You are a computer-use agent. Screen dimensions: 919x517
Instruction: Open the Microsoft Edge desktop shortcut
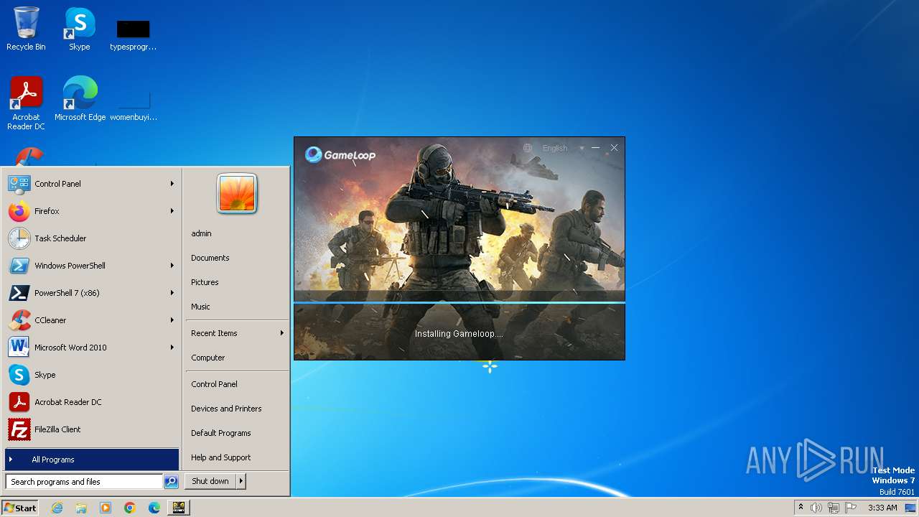[x=80, y=98]
